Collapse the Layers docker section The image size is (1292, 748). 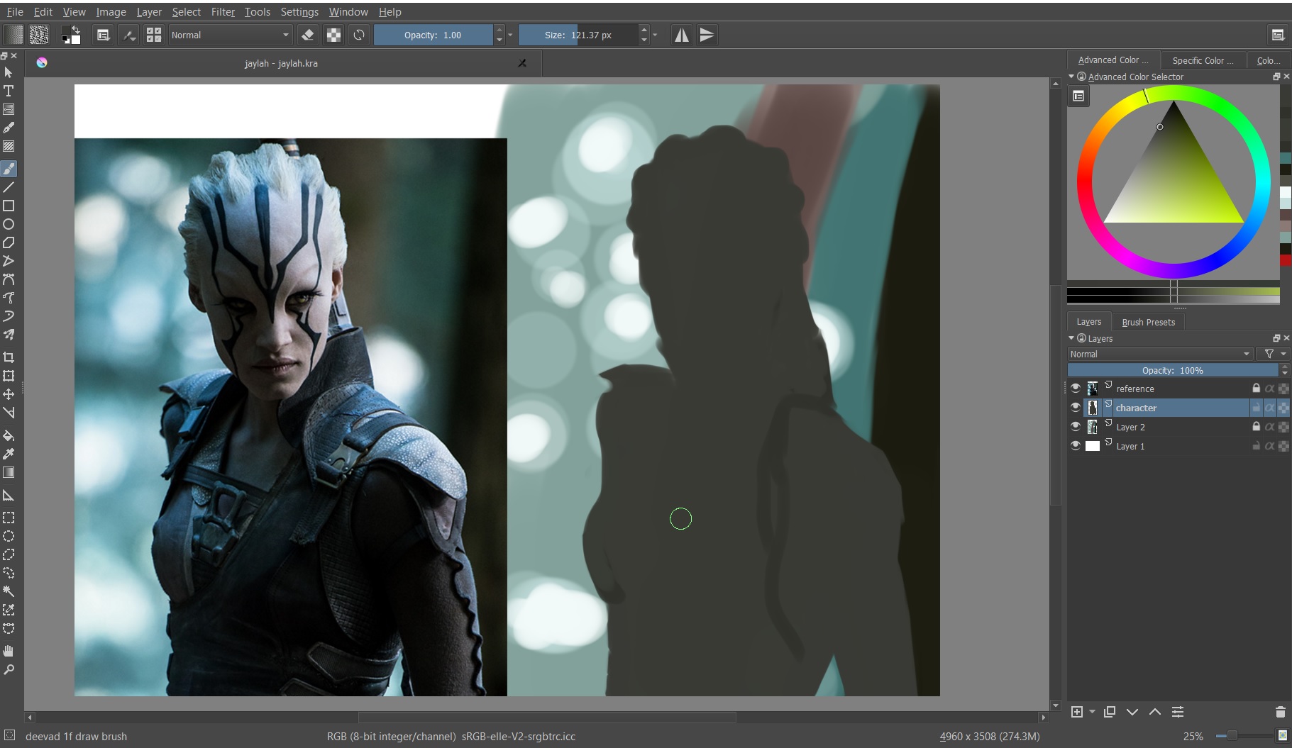click(1072, 338)
